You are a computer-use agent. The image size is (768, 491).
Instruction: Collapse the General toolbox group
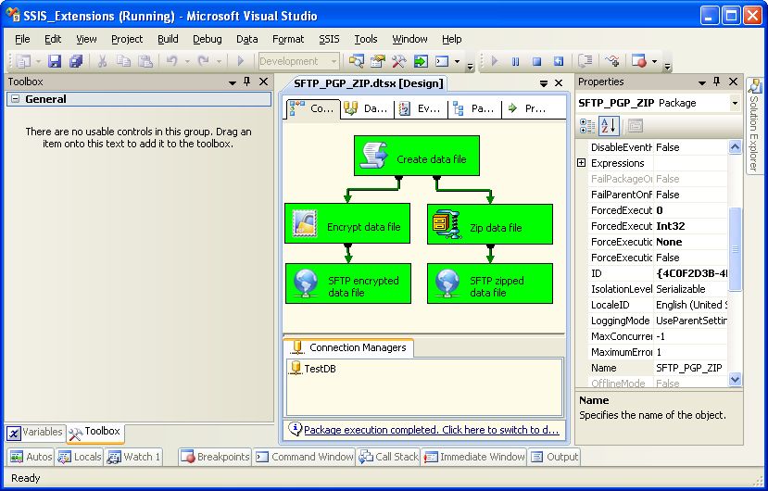[15, 99]
